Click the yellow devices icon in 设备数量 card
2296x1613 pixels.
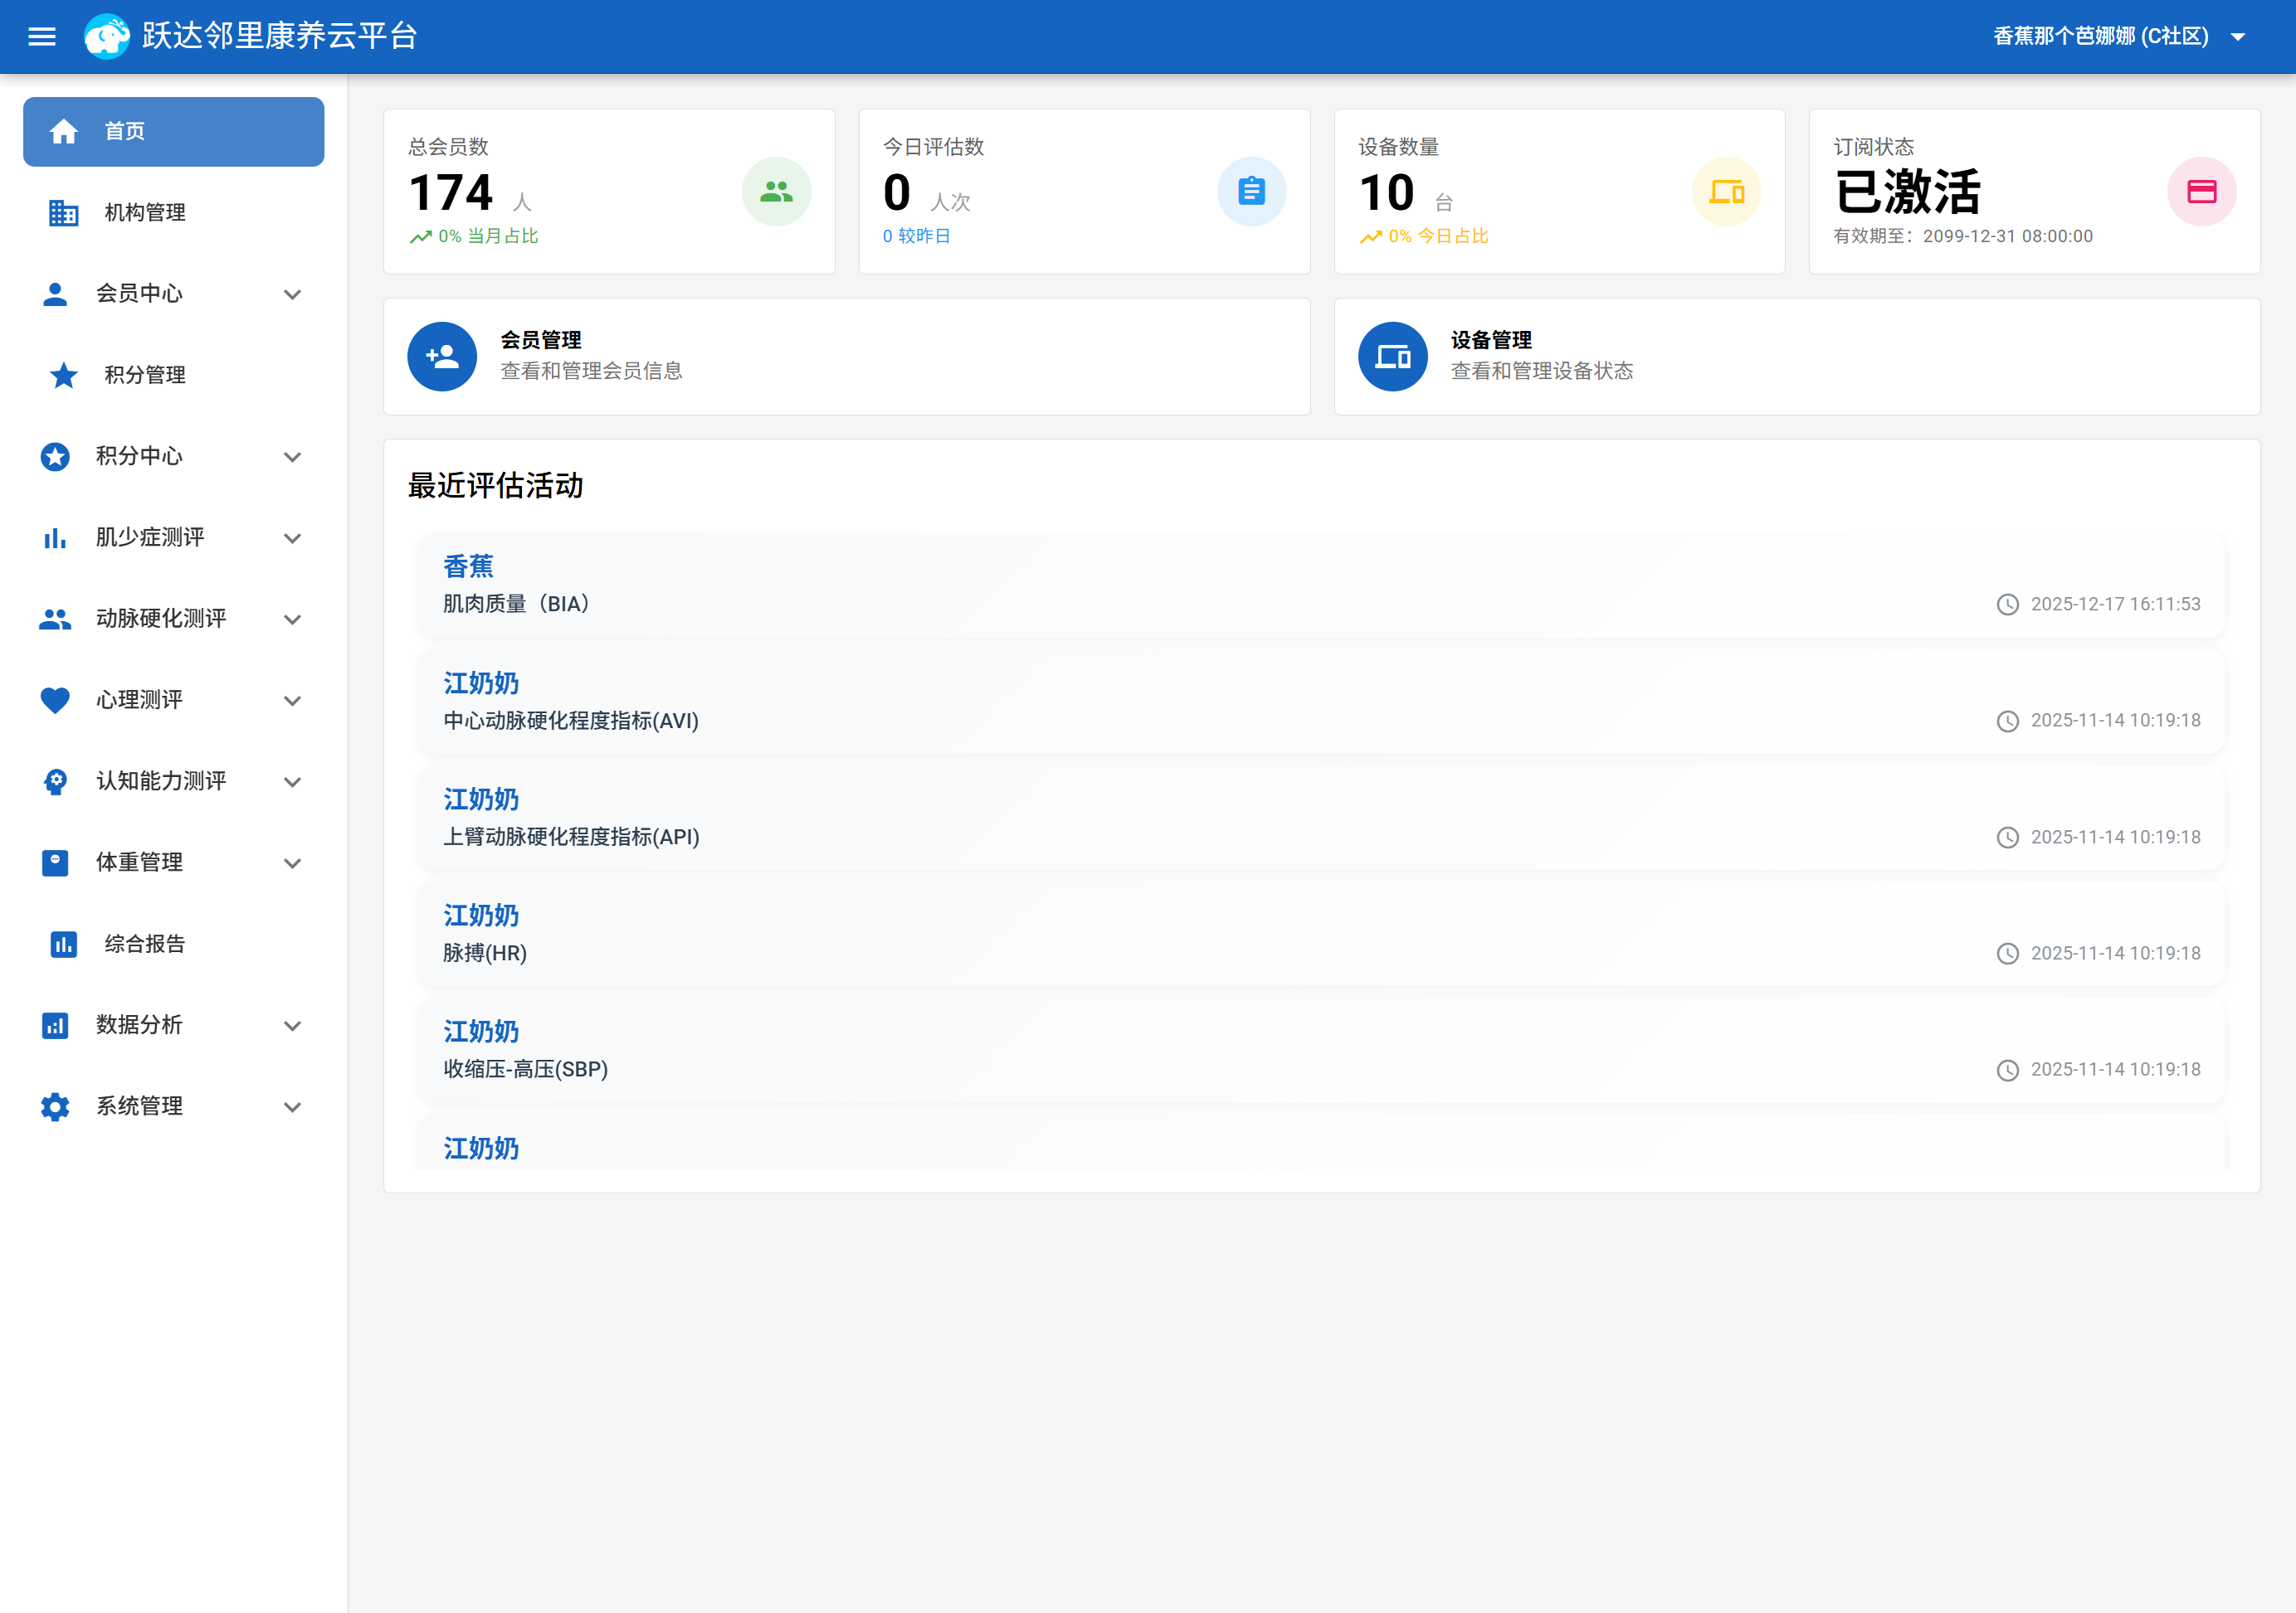tap(1726, 192)
